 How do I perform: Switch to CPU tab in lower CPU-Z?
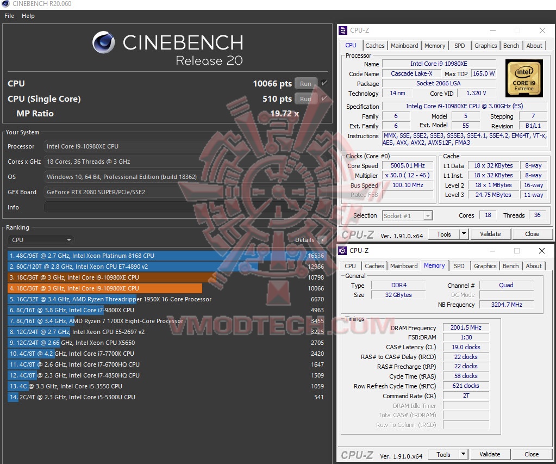click(350, 266)
